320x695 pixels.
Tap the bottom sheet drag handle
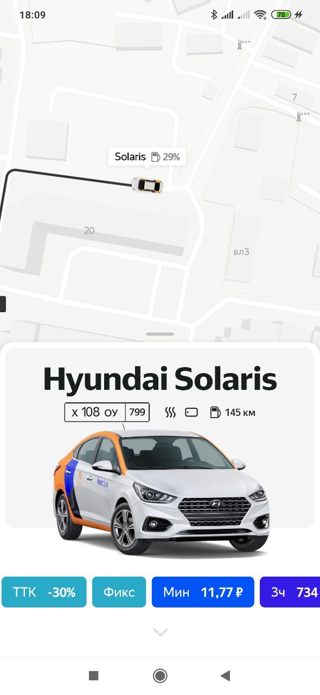tap(160, 334)
